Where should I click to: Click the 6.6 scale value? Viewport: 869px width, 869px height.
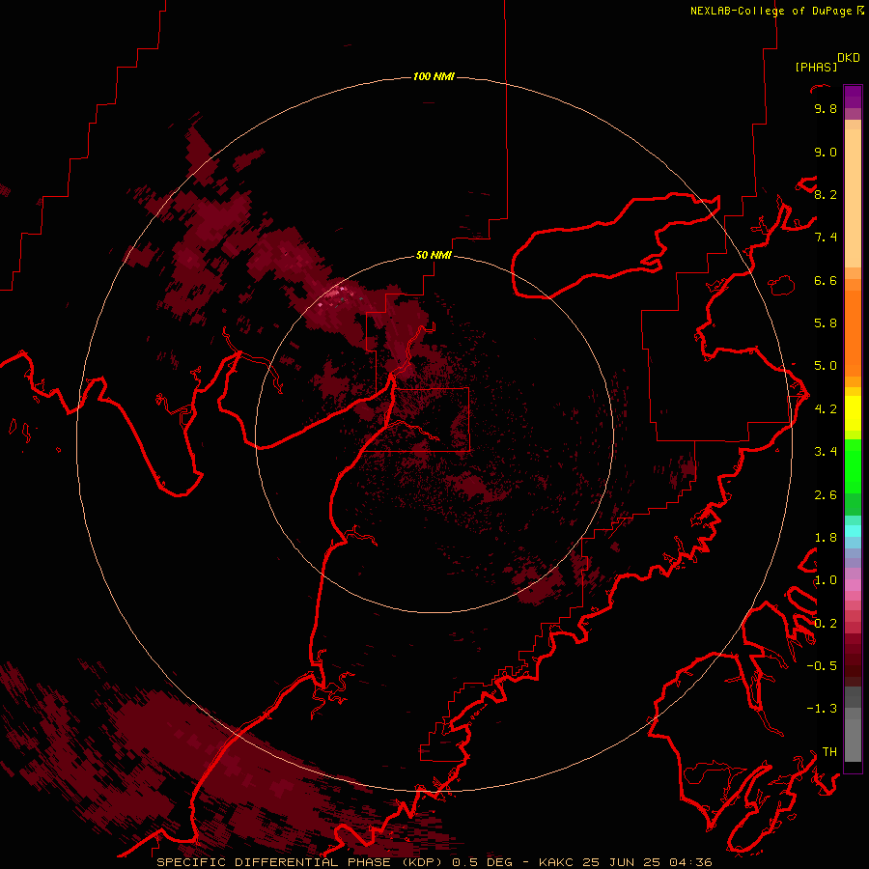tap(826, 280)
